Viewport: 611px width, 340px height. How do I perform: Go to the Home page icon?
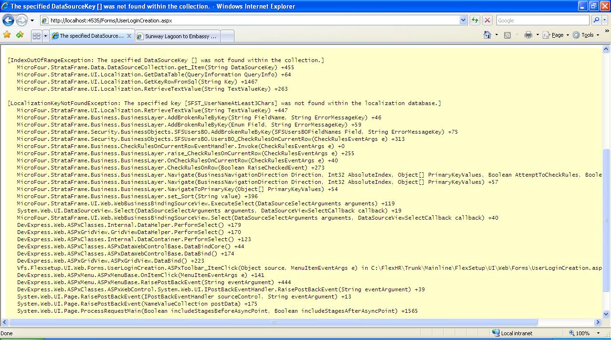click(x=487, y=35)
